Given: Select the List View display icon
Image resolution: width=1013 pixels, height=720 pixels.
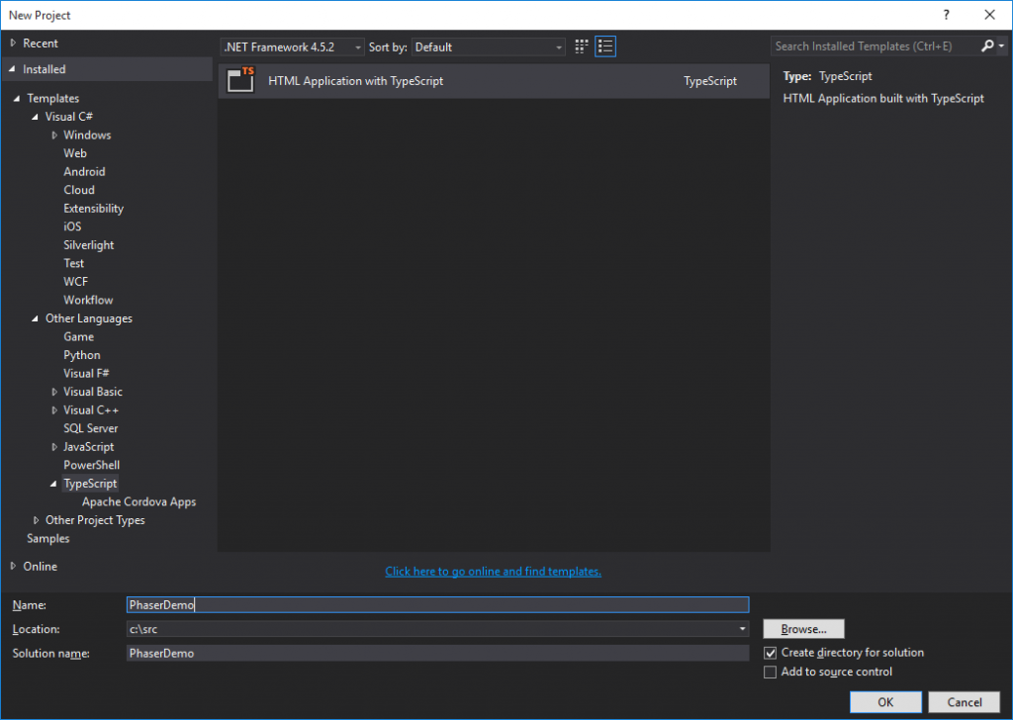Looking at the screenshot, I should [x=604, y=45].
